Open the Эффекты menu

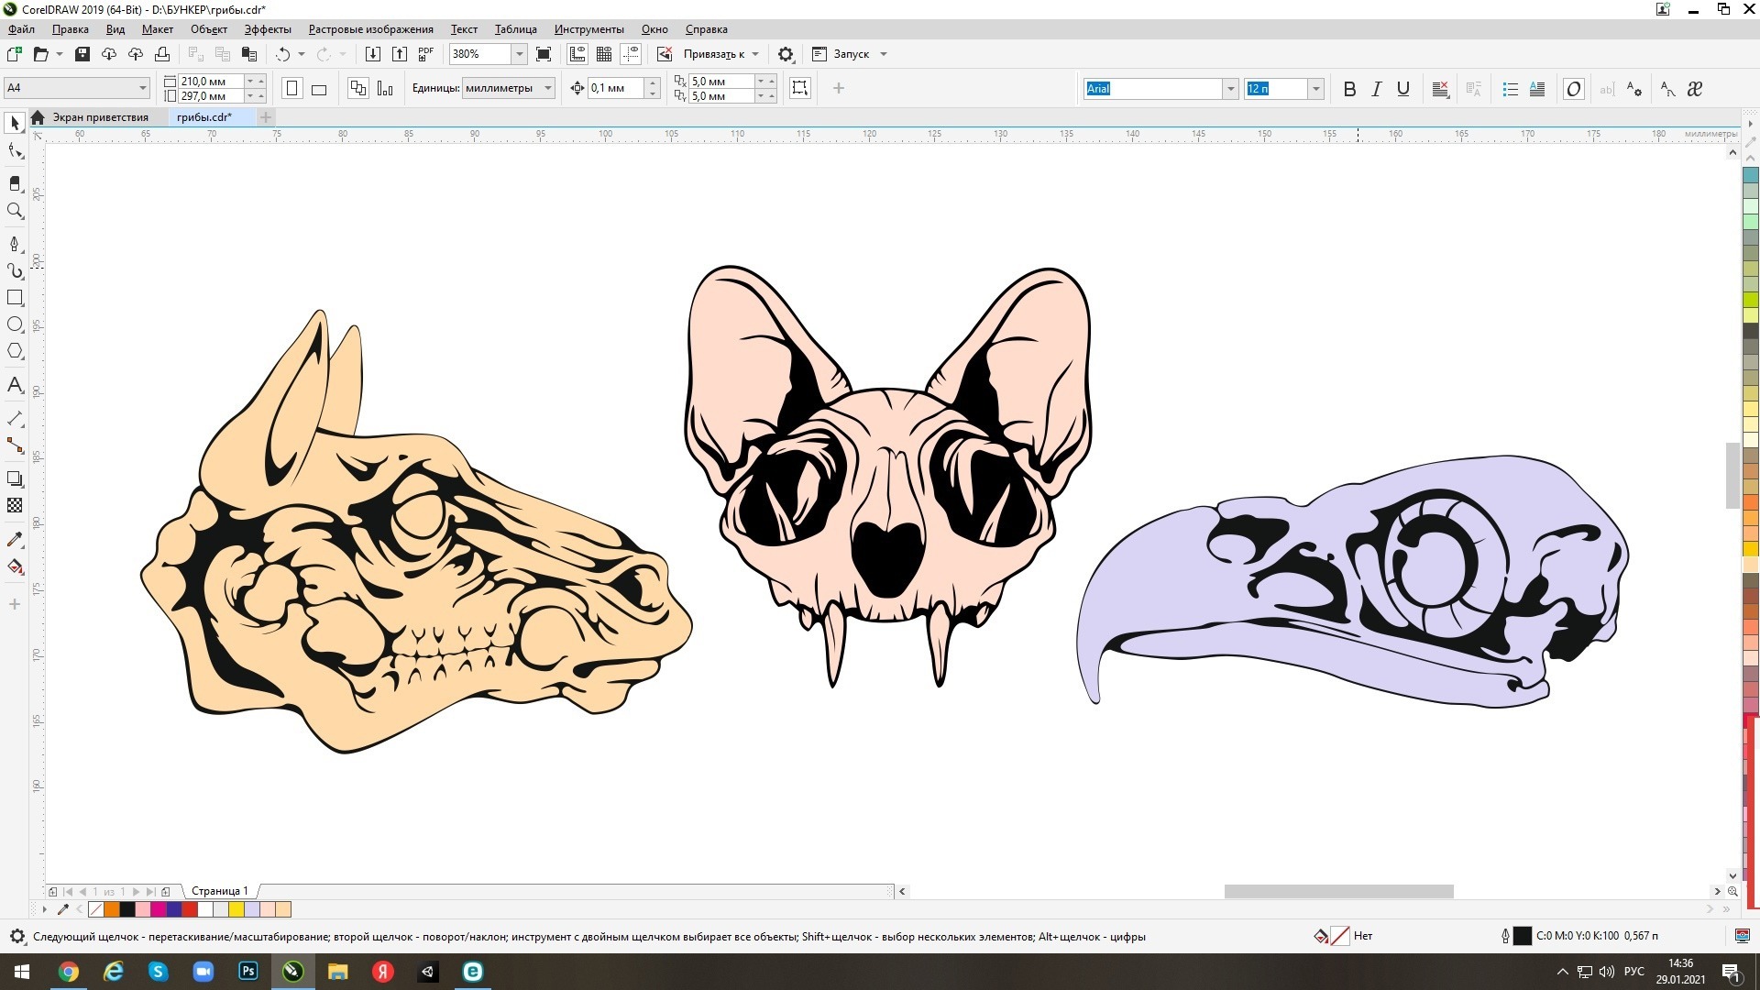tap(267, 29)
